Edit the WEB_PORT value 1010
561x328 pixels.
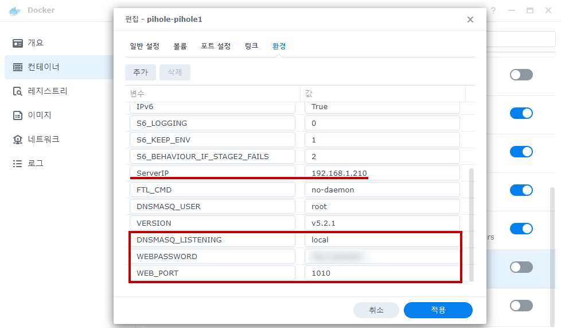(382, 273)
